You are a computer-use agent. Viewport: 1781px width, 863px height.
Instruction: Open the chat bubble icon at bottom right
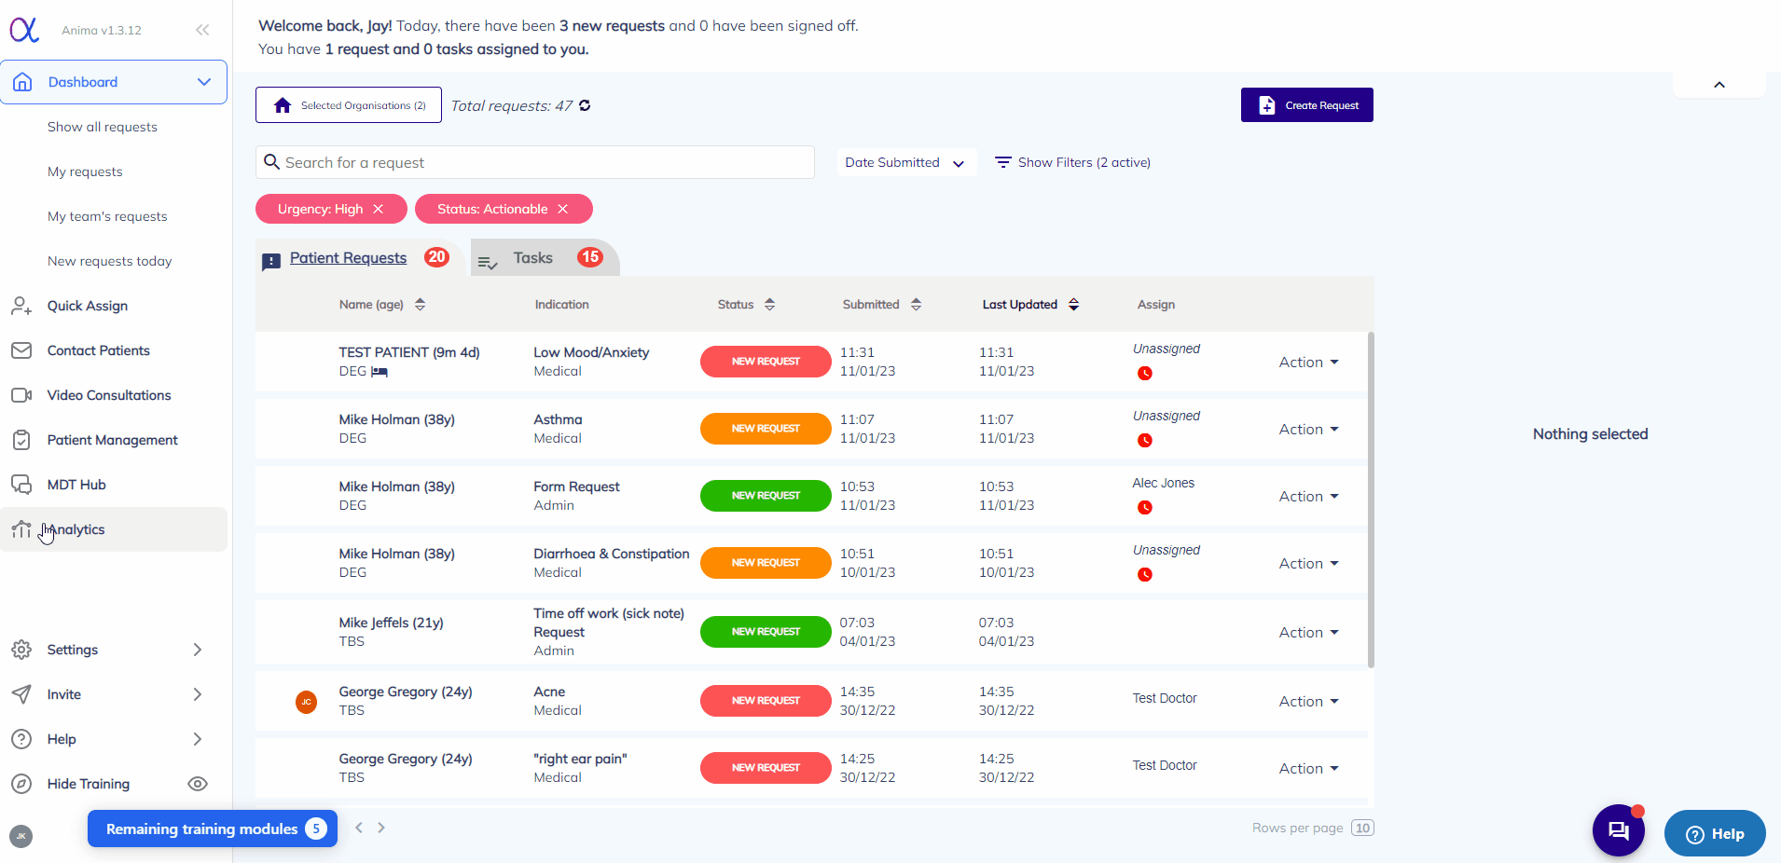(1618, 830)
